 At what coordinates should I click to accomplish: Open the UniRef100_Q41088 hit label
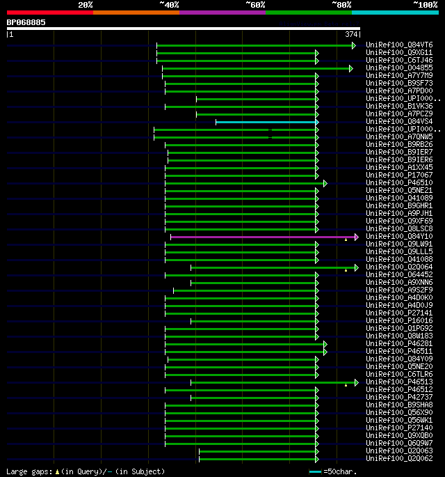click(x=399, y=260)
